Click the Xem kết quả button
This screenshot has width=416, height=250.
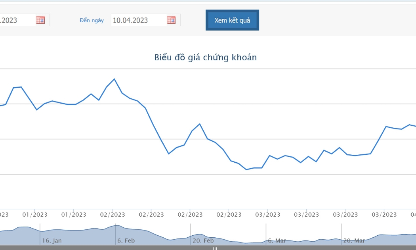[x=232, y=20]
